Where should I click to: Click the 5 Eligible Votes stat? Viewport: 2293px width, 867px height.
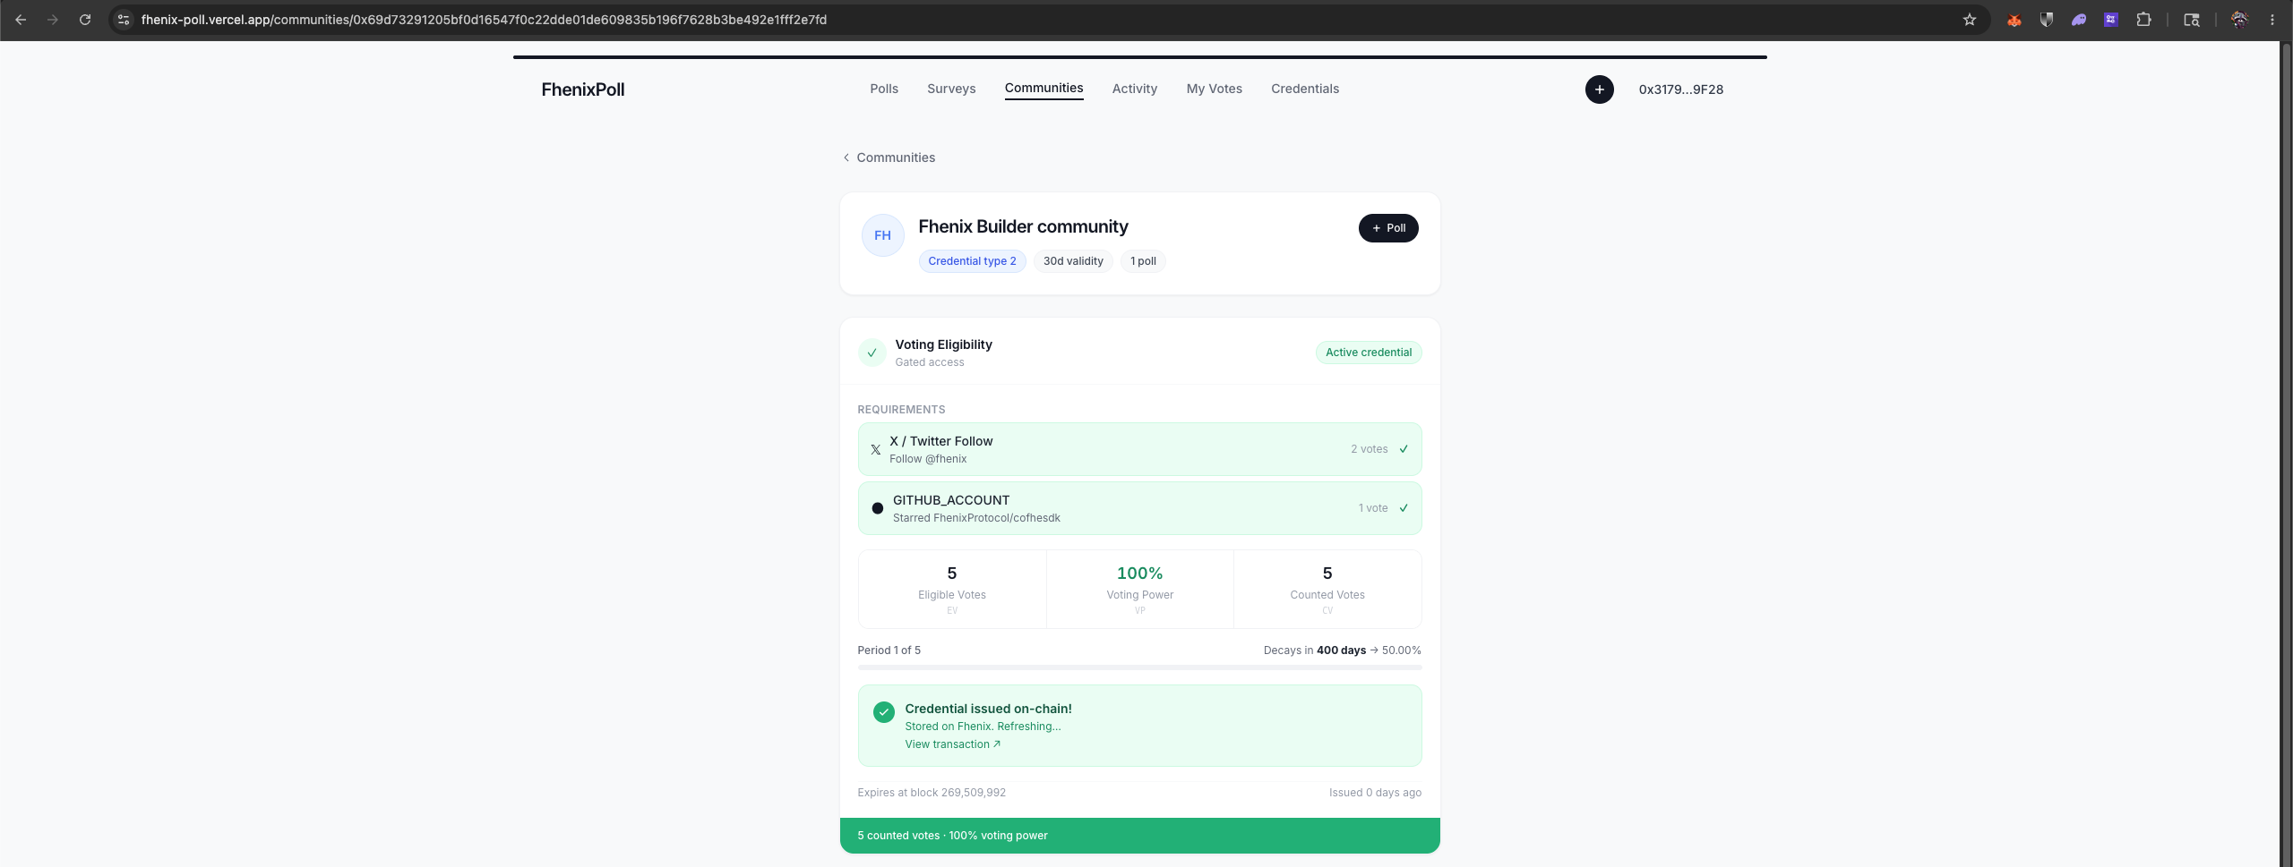(952, 590)
